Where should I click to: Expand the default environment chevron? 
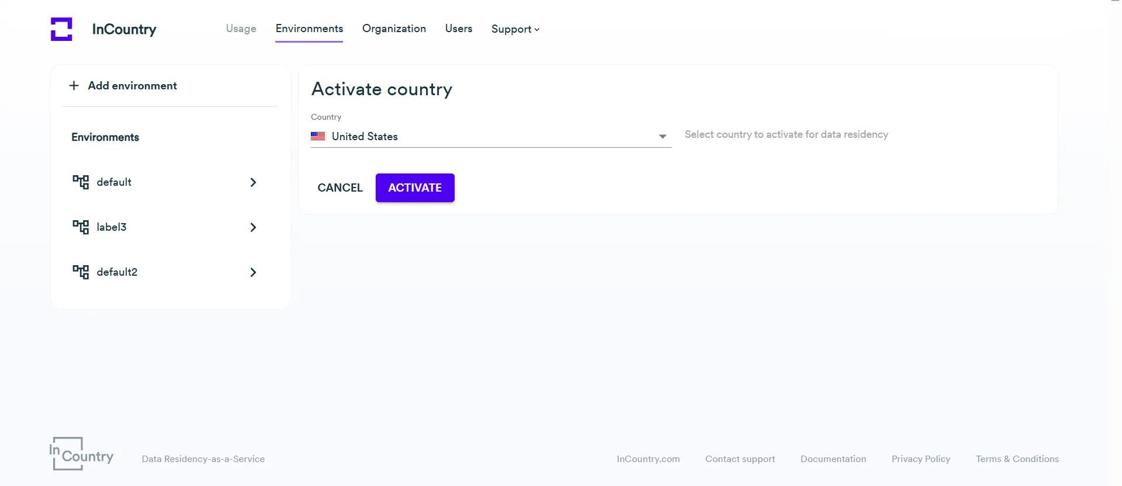tap(253, 182)
